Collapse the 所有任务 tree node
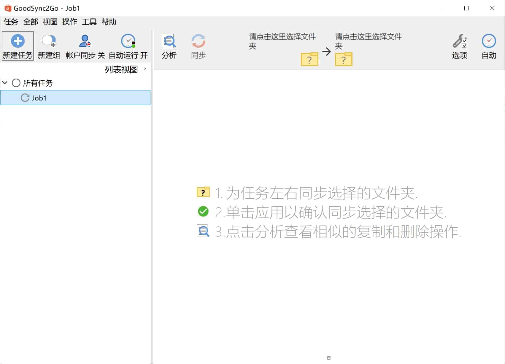505x364 pixels. point(5,83)
